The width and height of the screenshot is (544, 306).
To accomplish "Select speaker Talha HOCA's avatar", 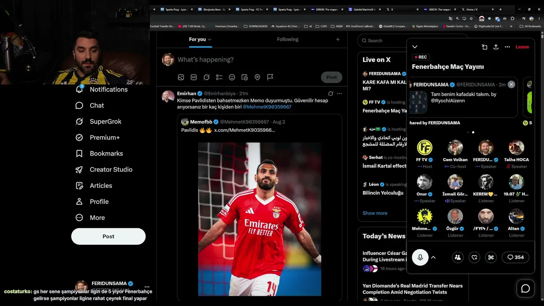I will coord(516,147).
